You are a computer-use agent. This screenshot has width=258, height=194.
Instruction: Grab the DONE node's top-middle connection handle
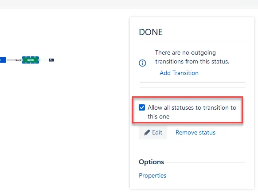coord(31,57)
